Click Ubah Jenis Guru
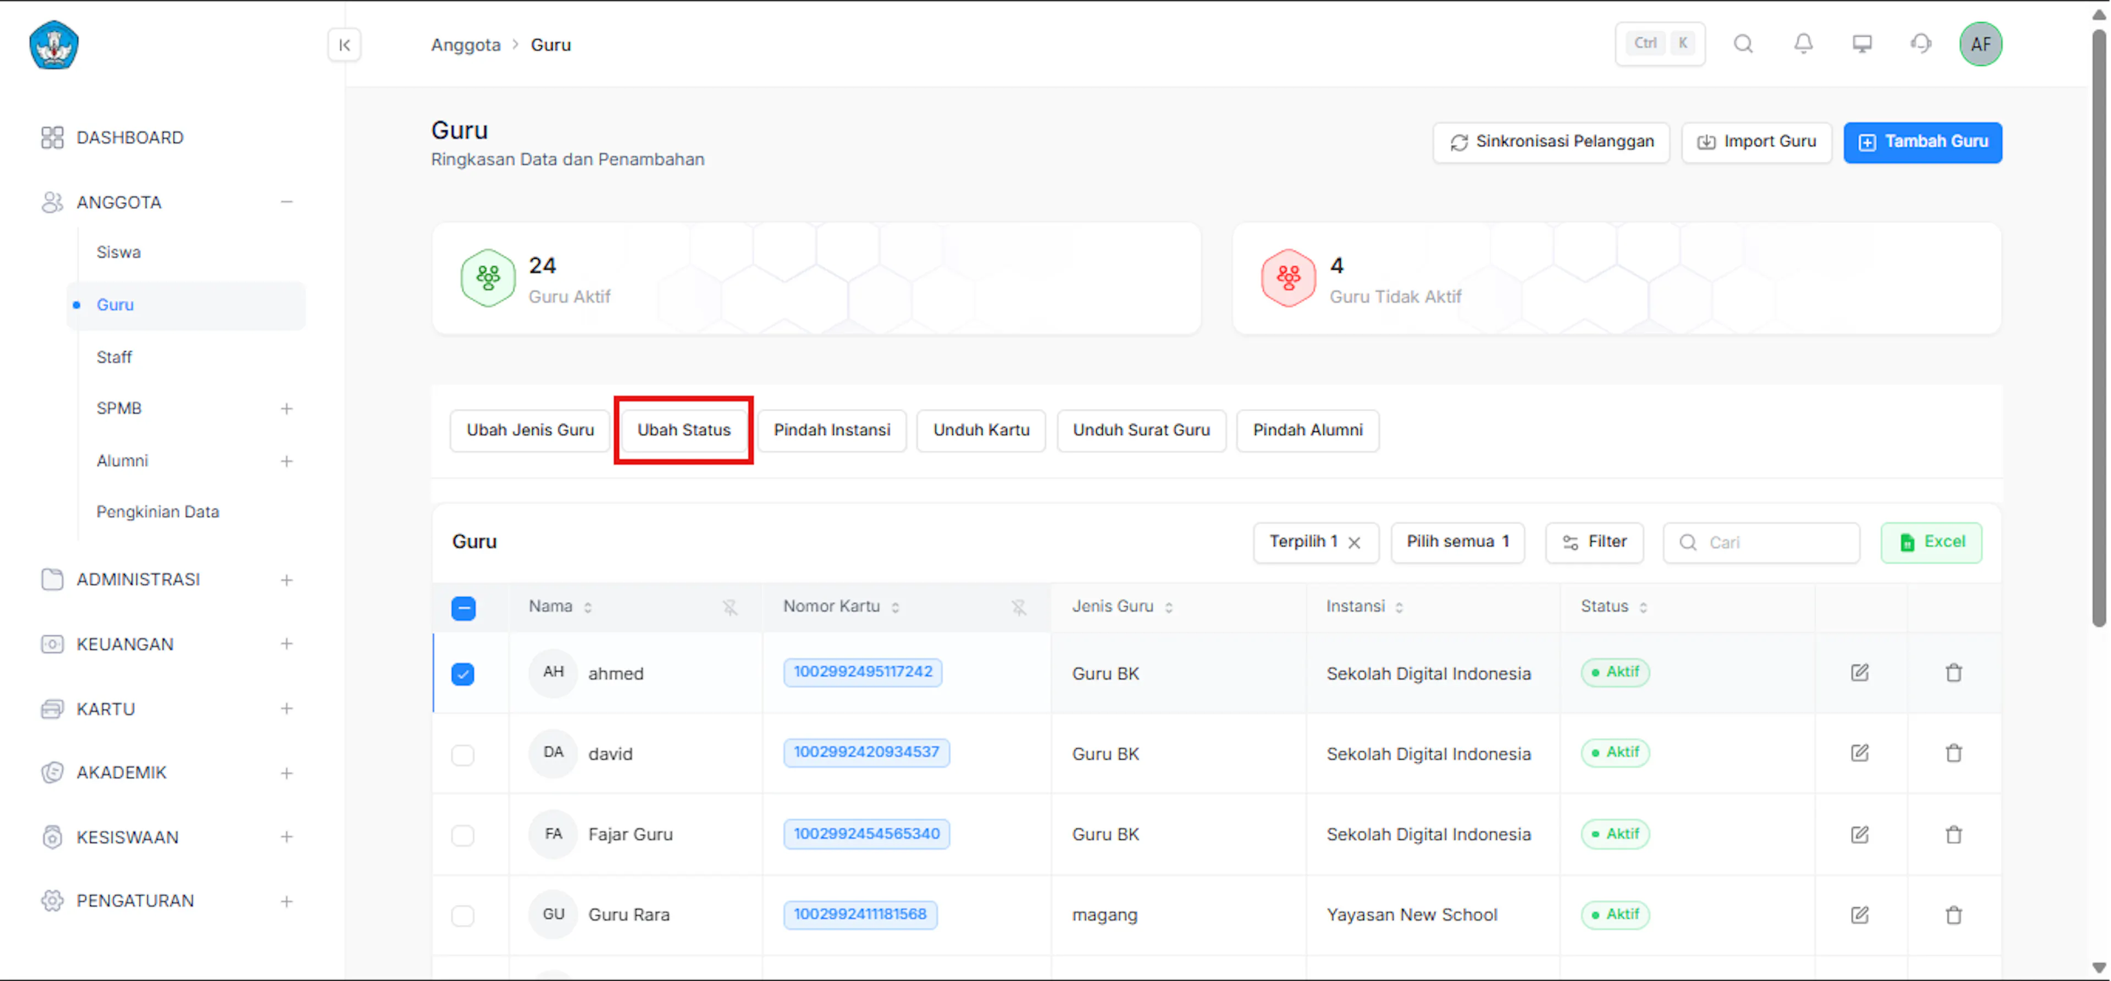 point(530,430)
